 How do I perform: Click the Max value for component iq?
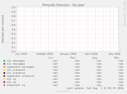(120, 85)
